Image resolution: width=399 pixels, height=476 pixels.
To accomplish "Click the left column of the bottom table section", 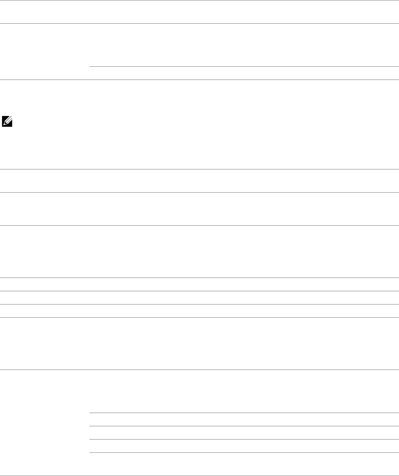I will [x=45, y=422].
